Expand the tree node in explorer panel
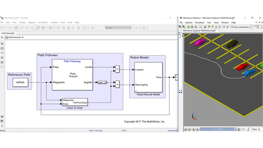Image resolution: width=263 pixels, height=148 pixels. [x=180, y=37]
